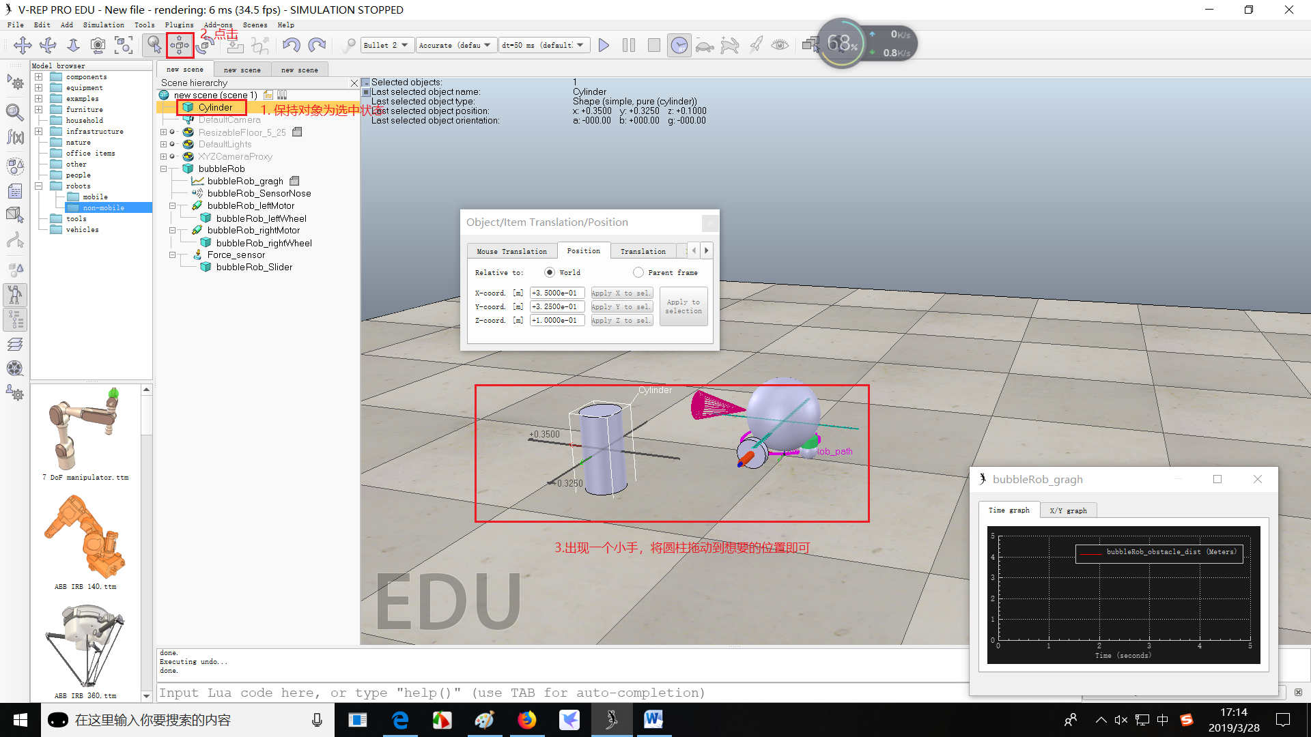
Task: Open the dt=50 ms time step dropdown
Action: [544, 46]
